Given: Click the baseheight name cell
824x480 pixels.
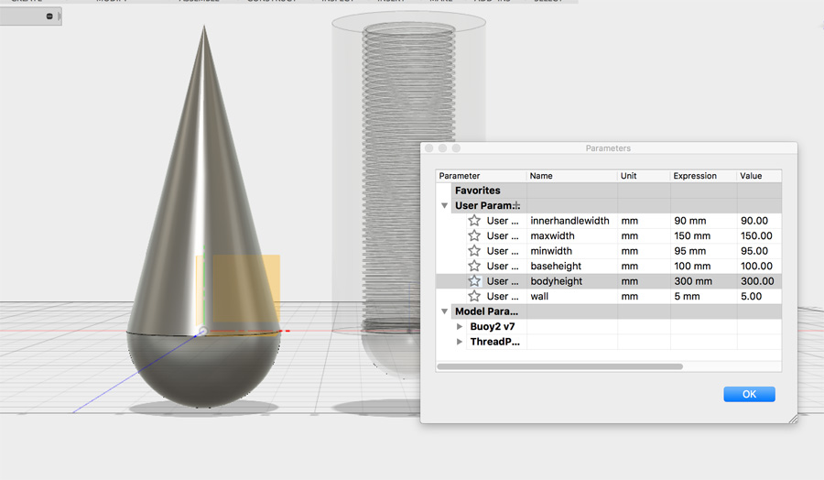Looking at the screenshot, I should pos(571,266).
